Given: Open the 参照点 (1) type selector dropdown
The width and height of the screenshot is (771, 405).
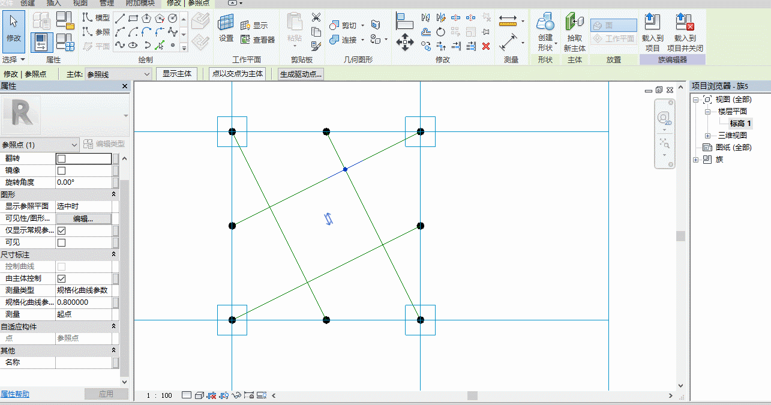Looking at the screenshot, I should point(40,145).
